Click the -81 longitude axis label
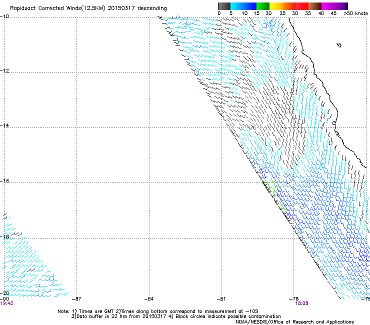 [x=221, y=299]
